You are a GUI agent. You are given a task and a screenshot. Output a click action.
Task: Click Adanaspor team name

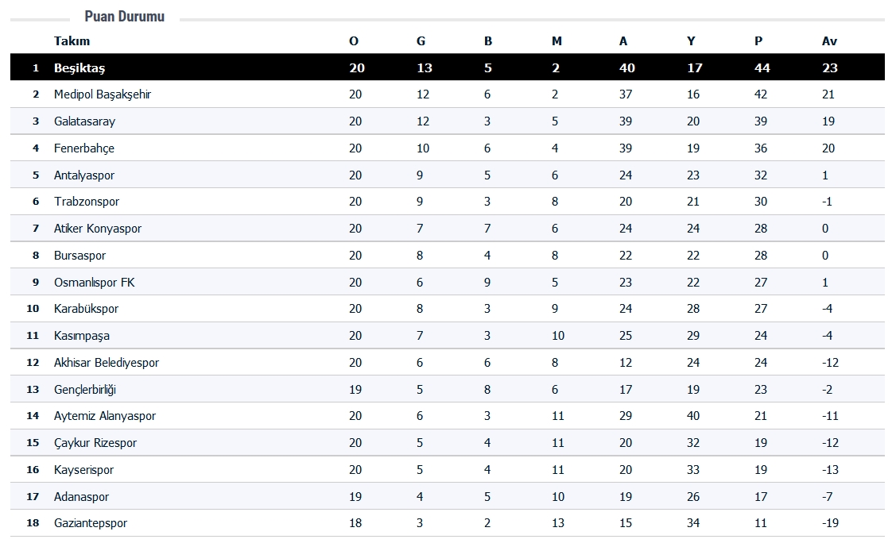[x=81, y=497]
